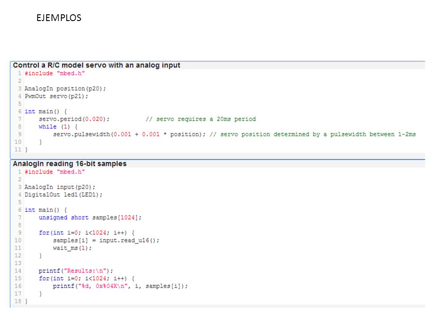Click the #include line in the servo example

pos(55,73)
